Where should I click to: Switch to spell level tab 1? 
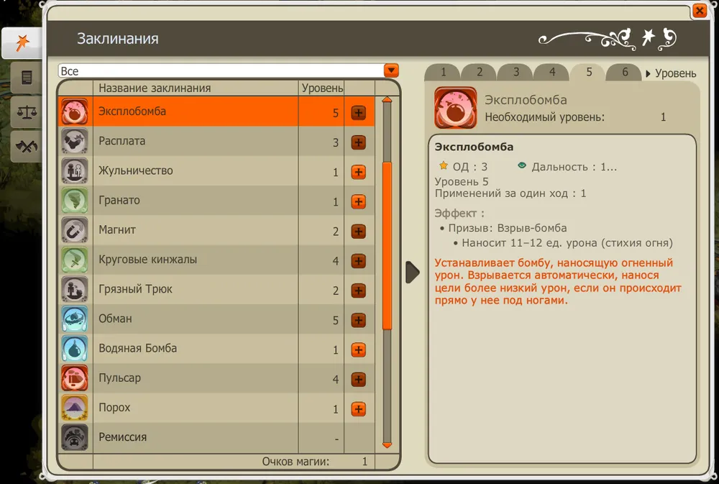[443, 72]
